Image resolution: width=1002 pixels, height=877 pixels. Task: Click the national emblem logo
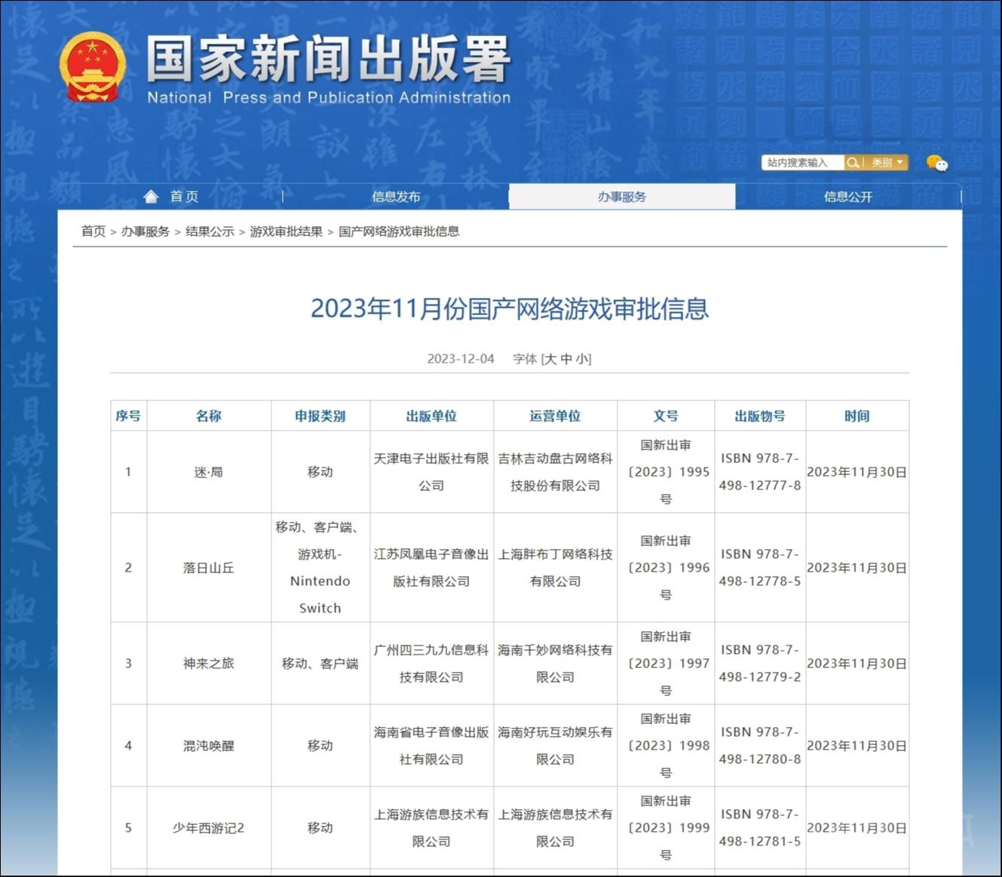point(92,67)
